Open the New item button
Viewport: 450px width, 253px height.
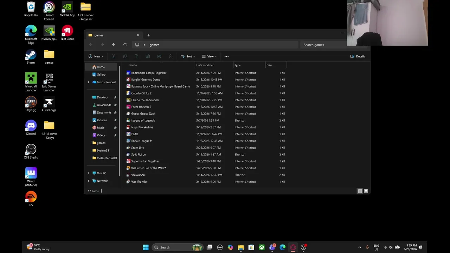[x=96, y=56]
